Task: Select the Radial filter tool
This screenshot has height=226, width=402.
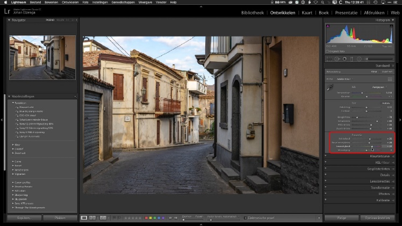Action: coord(359,59)
